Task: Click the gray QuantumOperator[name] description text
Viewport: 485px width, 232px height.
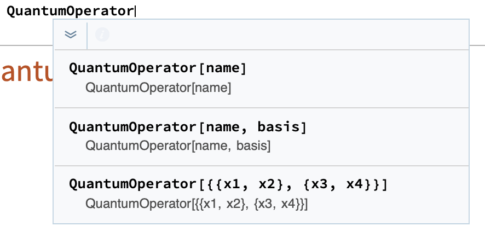Action: [158, 88]
